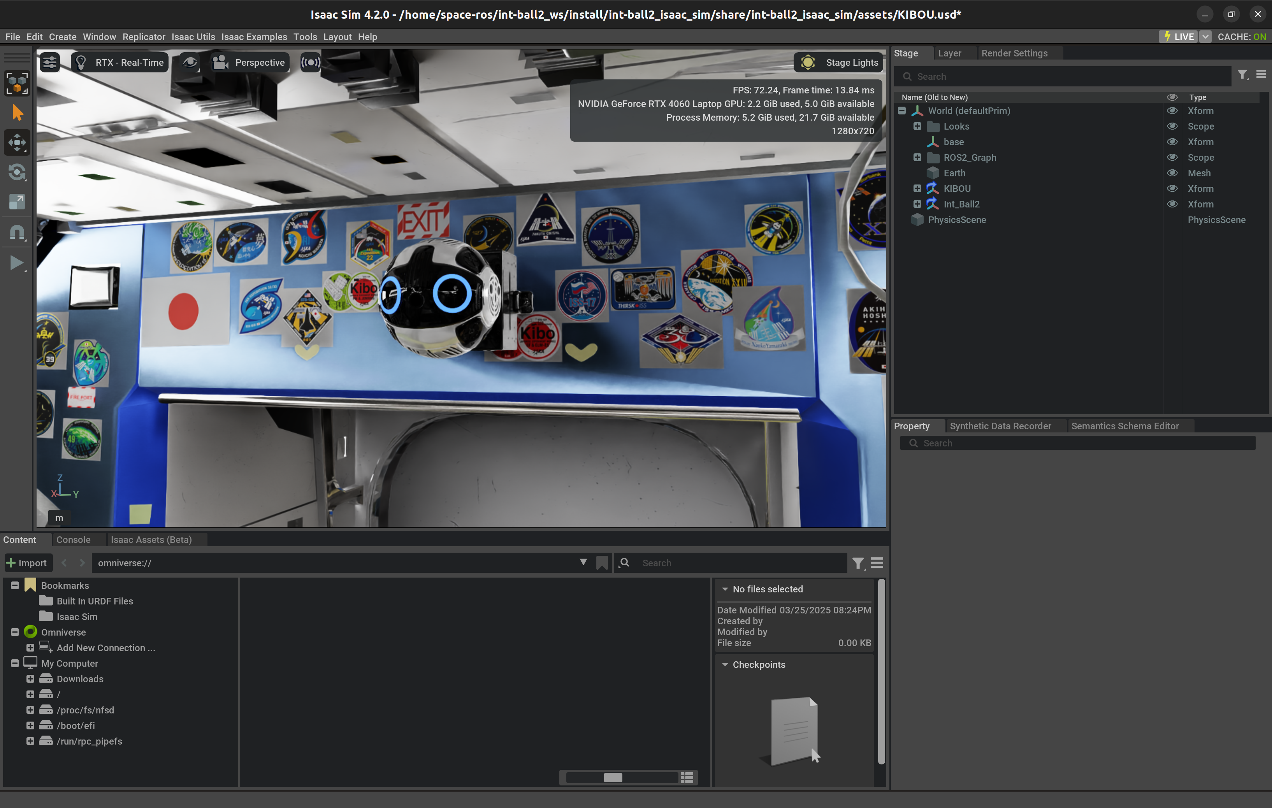Click the bookmark icon in content browser

pyautogui.click(x=602, y=563)
